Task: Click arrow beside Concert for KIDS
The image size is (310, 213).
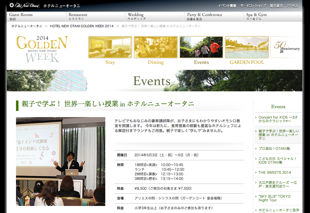Action: point(256,117)
